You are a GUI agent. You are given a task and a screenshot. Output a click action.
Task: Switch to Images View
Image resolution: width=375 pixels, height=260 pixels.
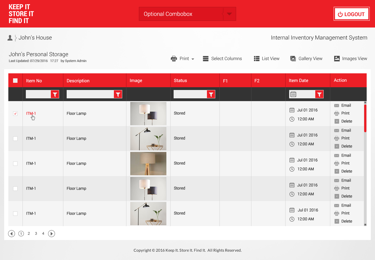350,59
